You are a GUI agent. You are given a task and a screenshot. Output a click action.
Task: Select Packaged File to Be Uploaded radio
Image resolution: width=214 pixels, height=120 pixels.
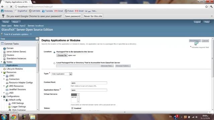click(54, 52)
